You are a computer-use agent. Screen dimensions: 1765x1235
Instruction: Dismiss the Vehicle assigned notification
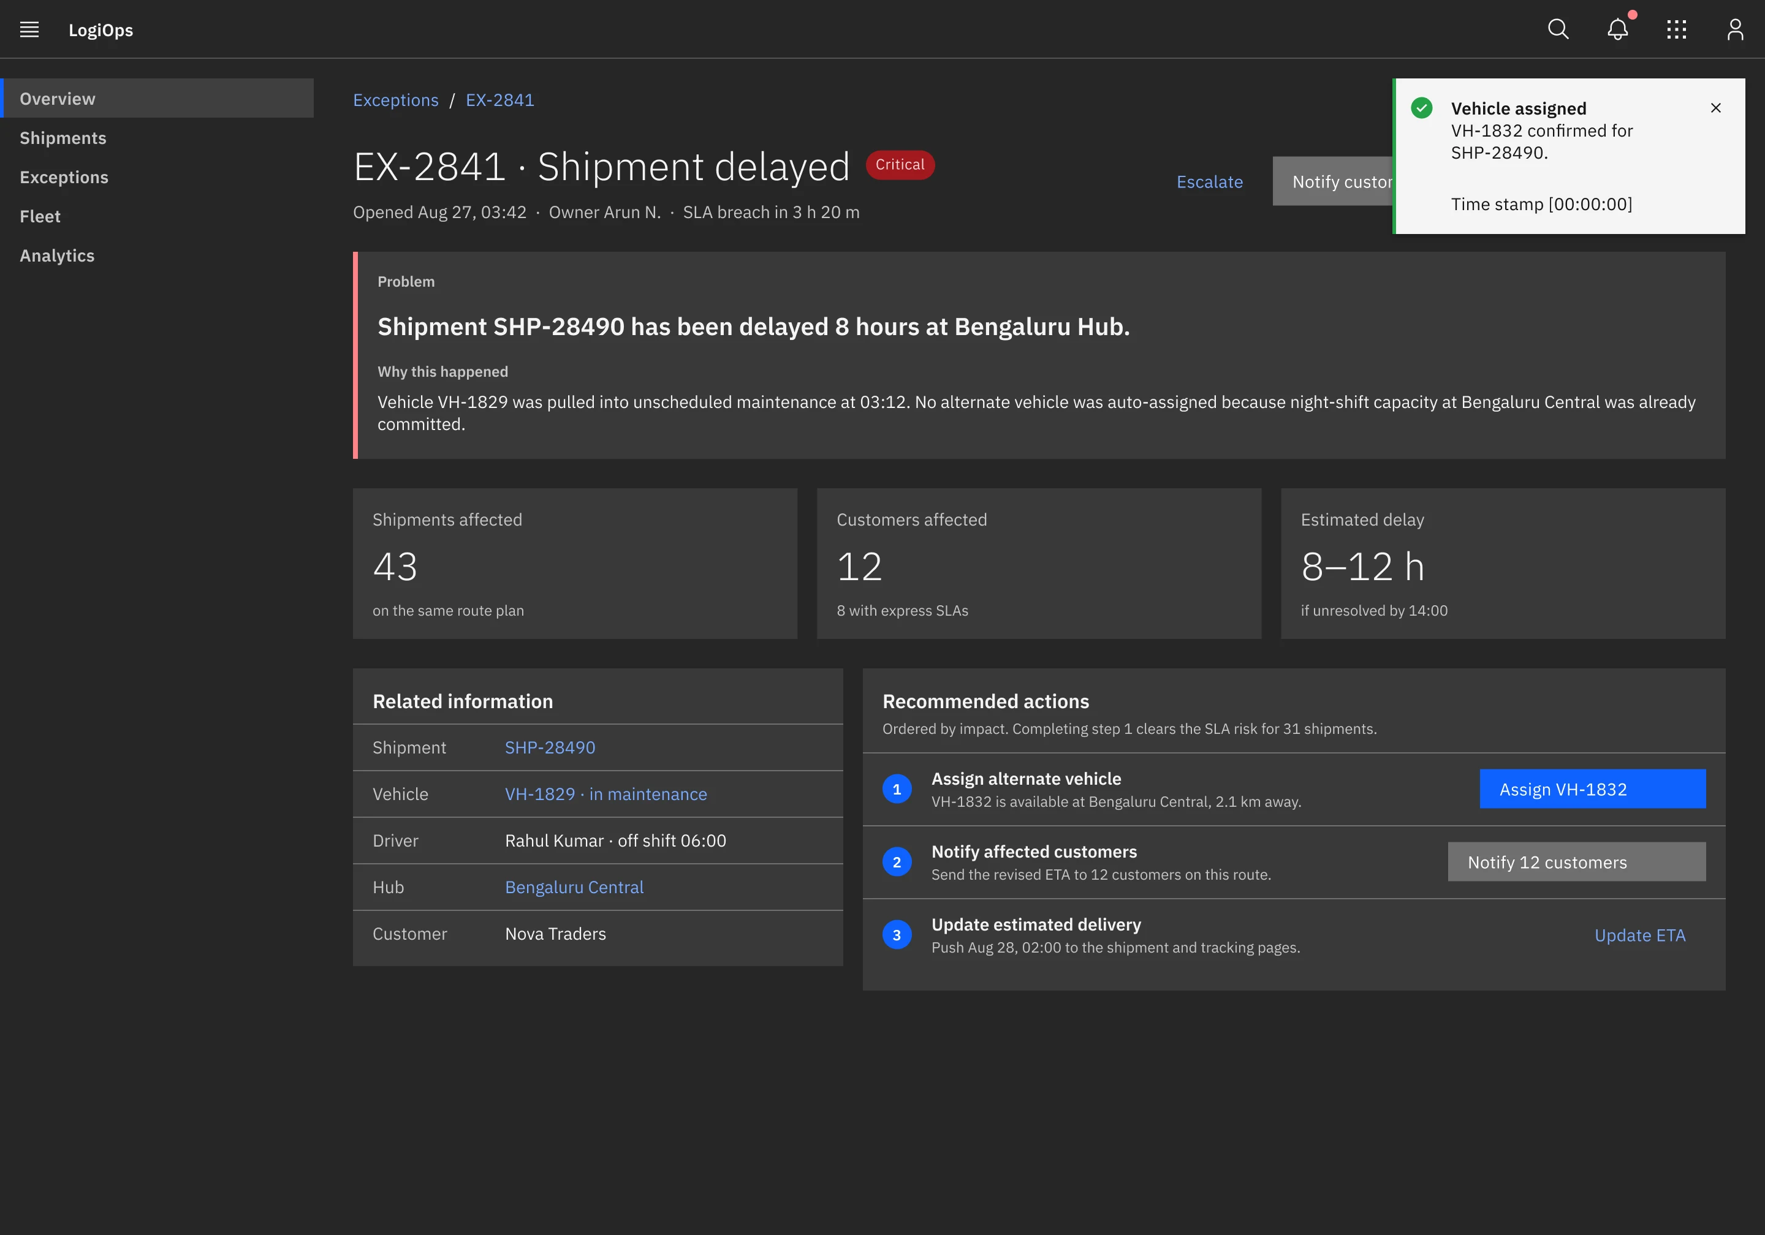(1716, 108)
